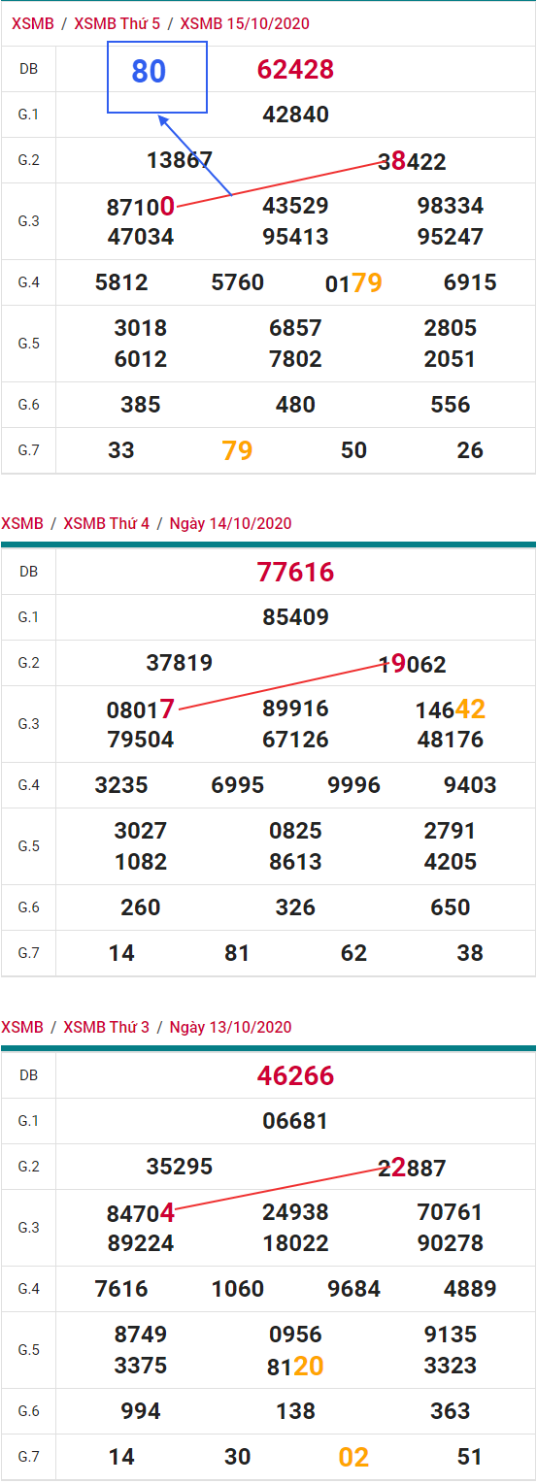Select G.2 number 38422
The height and width of the screenshot is (1484, 537).
pos(412,162)
